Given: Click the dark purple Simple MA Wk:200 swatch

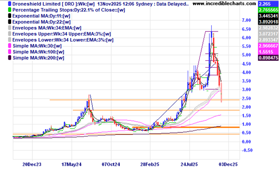Looking at the screenshot, I should 10,58.
